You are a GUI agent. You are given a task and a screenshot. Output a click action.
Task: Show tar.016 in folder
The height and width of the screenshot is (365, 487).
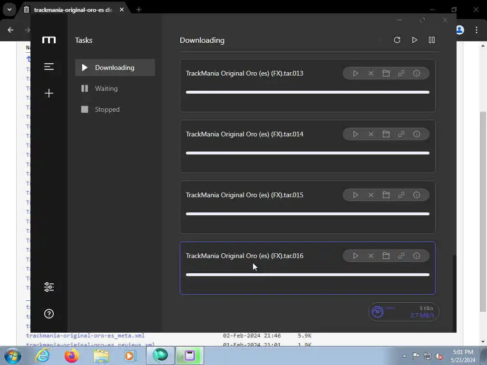coord(386,256)
